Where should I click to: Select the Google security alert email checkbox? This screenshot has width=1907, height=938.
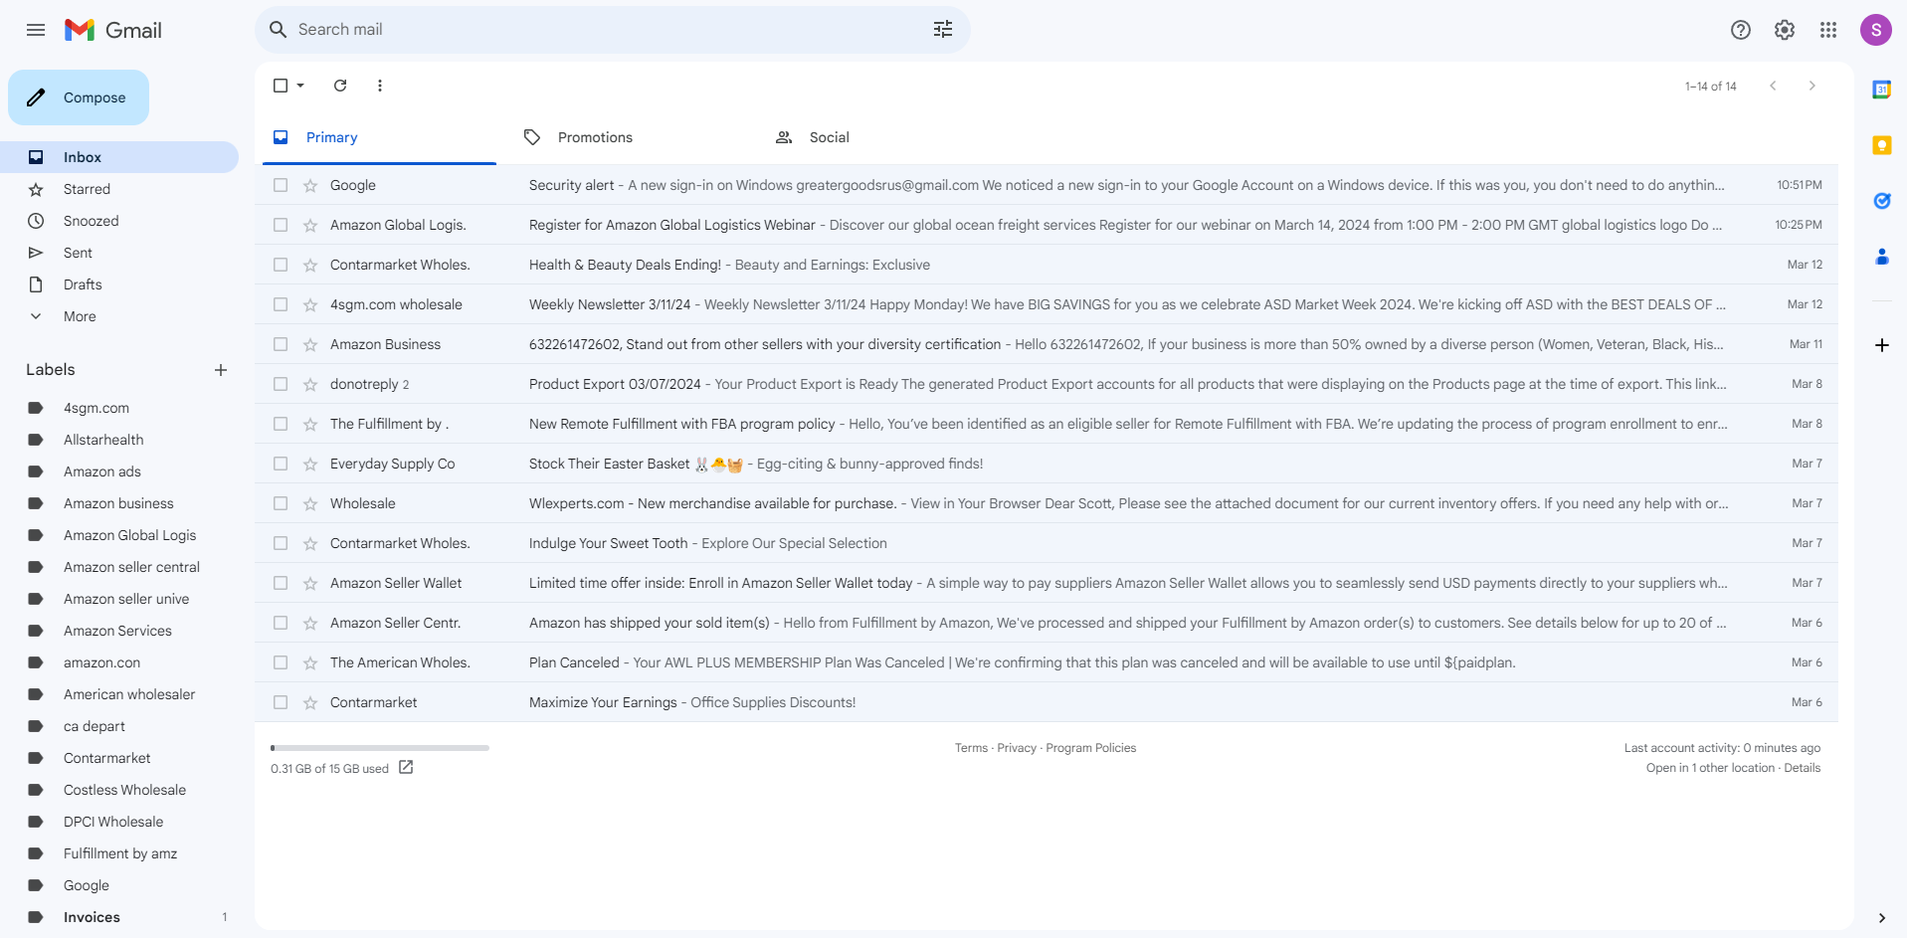(281, 185)
